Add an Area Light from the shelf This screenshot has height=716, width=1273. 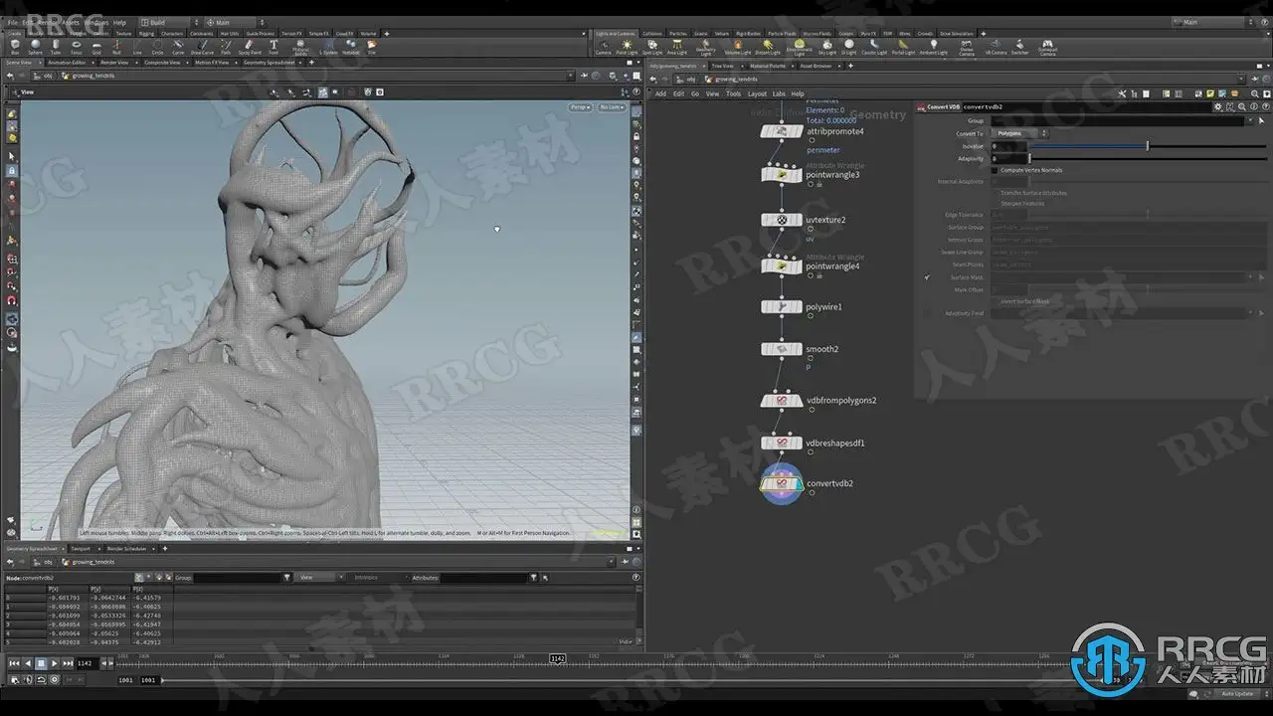[677, 46]
